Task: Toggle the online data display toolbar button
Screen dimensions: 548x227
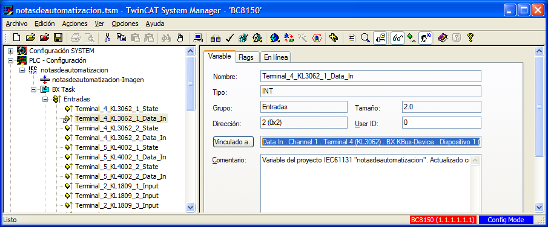Action: [x=380, y=37]
